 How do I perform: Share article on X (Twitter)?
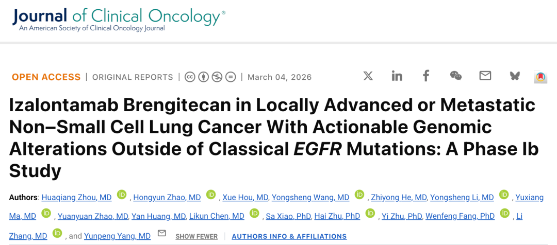coord(368,76)
